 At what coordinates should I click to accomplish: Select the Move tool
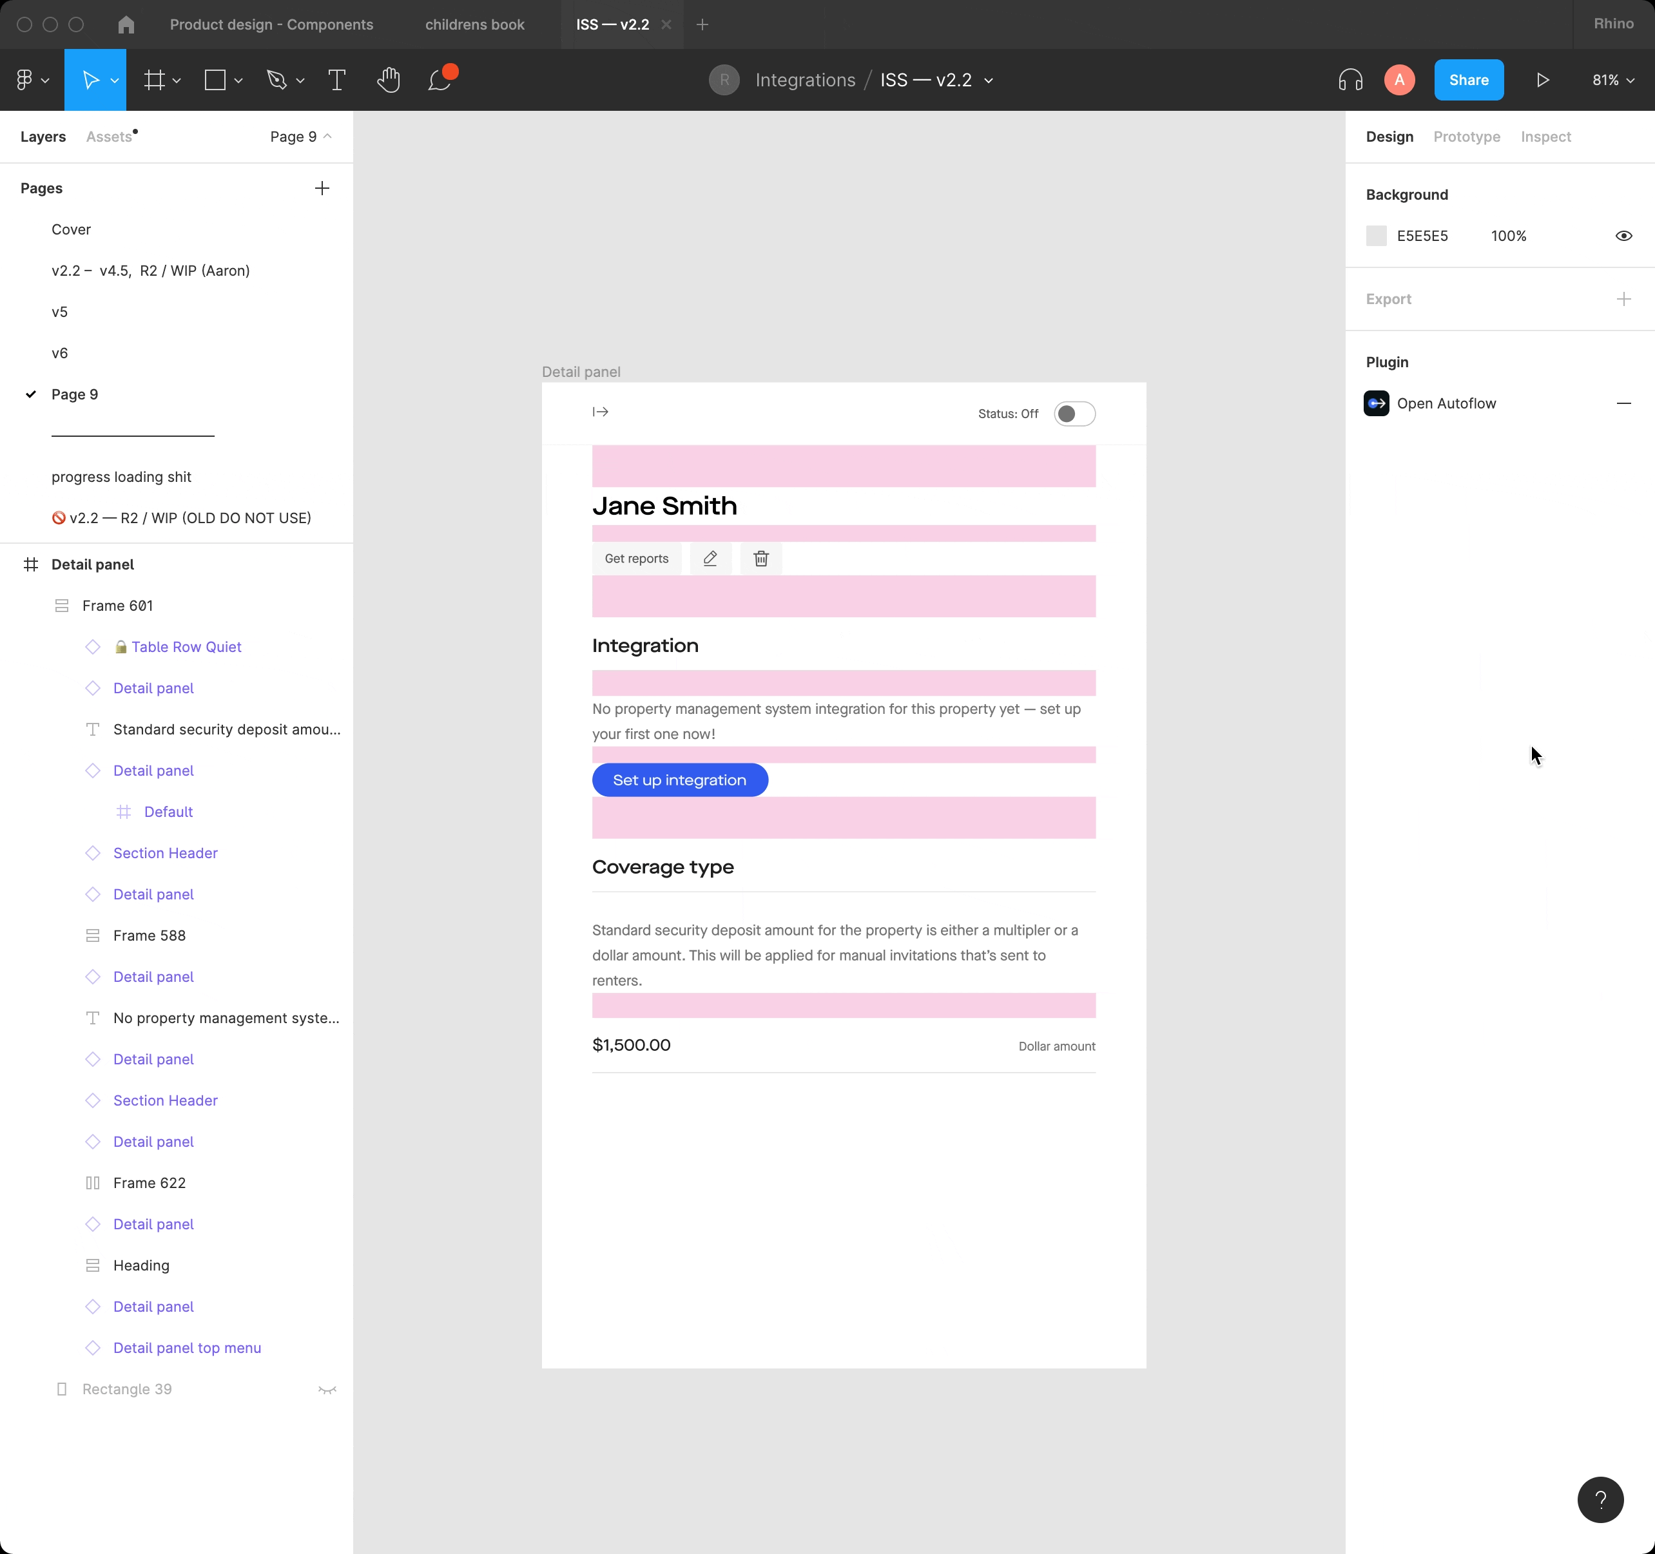pos(92,79)
